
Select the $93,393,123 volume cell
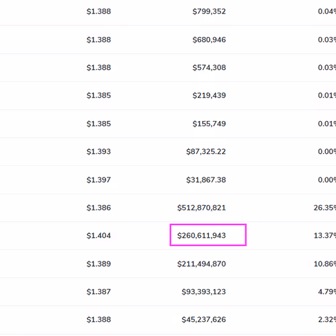coord(204,292)
